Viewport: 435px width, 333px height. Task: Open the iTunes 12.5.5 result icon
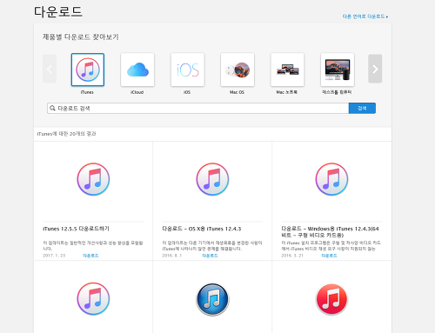(93, 179)
